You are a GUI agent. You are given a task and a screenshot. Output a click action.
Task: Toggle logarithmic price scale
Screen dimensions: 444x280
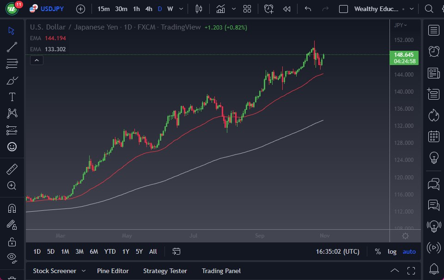(392, 251)
